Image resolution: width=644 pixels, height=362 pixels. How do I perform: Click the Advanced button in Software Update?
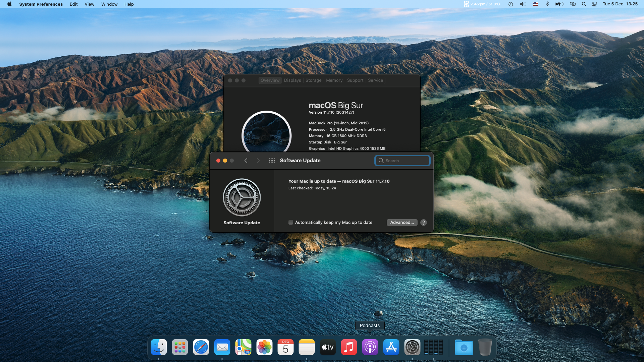[401, 222]
